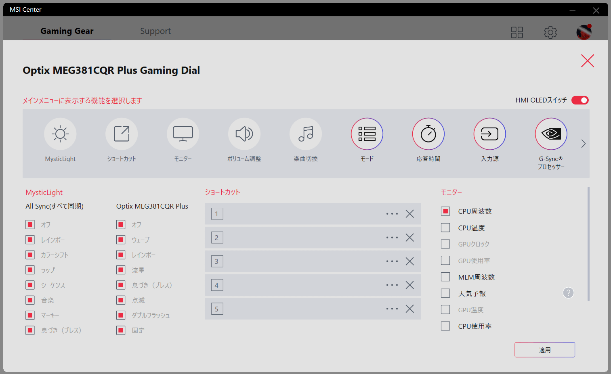Viewport: 611px width, 374px height.
Task: Uncheck the CPU周波数 checkbox
Action: coord(445,211)
